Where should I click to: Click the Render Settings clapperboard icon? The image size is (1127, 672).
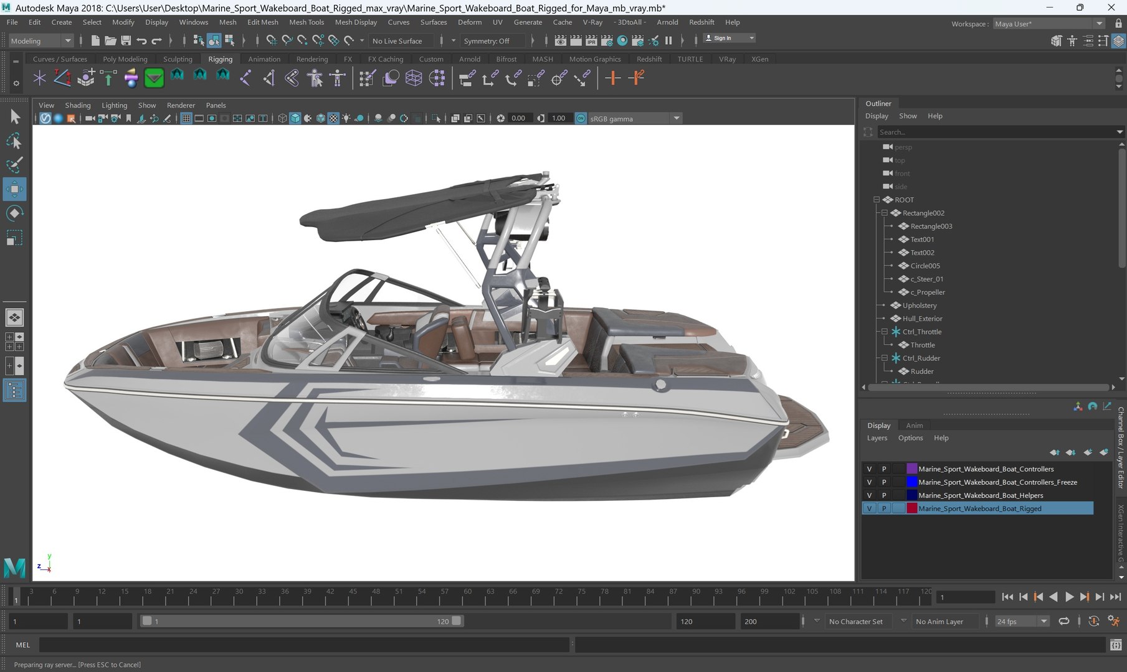(607, 40)
